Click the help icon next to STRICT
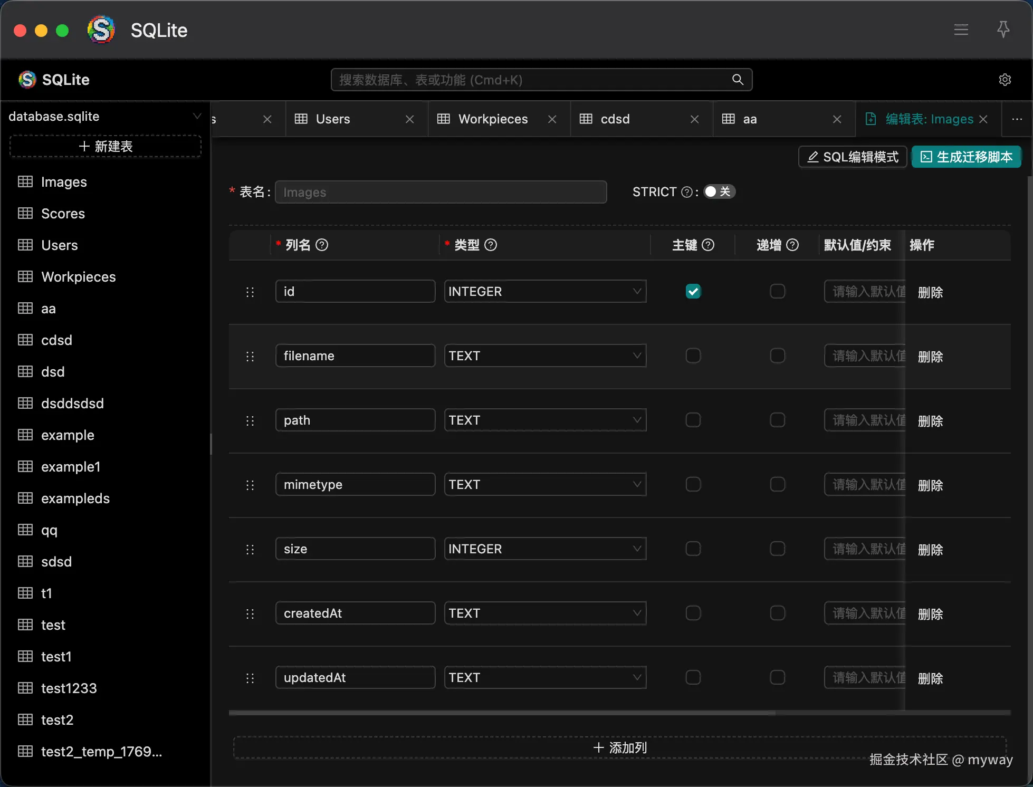Viewport: 1033px width, 787px height. [x=686, y=192]
